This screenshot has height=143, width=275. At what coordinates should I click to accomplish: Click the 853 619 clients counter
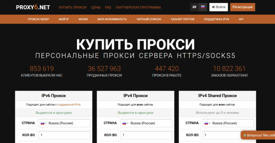coord(42,69)
